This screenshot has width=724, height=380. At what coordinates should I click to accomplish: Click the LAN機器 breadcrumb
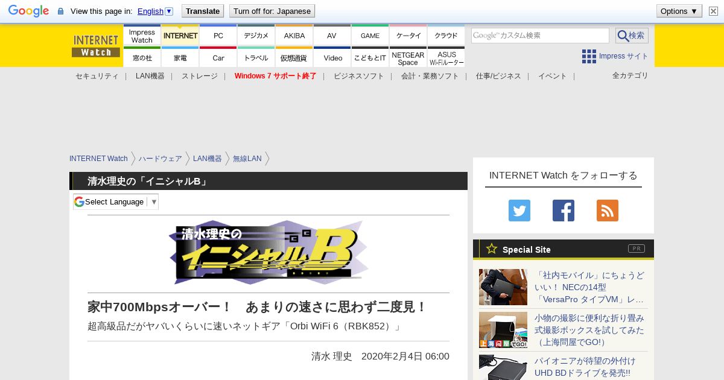208,159
